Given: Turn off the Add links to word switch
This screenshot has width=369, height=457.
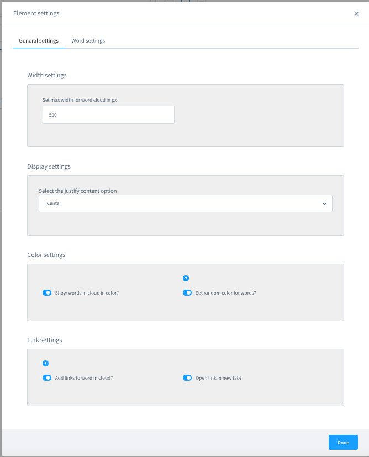Looking at the screenshot, I should pyautogui.click(x=47, y=378).
